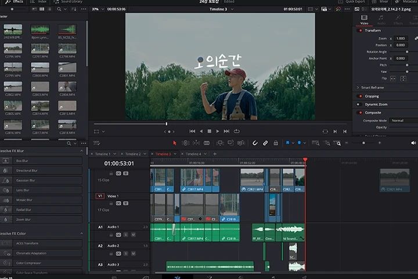Flip the image horizontally
Image resolution: width=418 pixels, height=279 pixels.
pos(393,78)
